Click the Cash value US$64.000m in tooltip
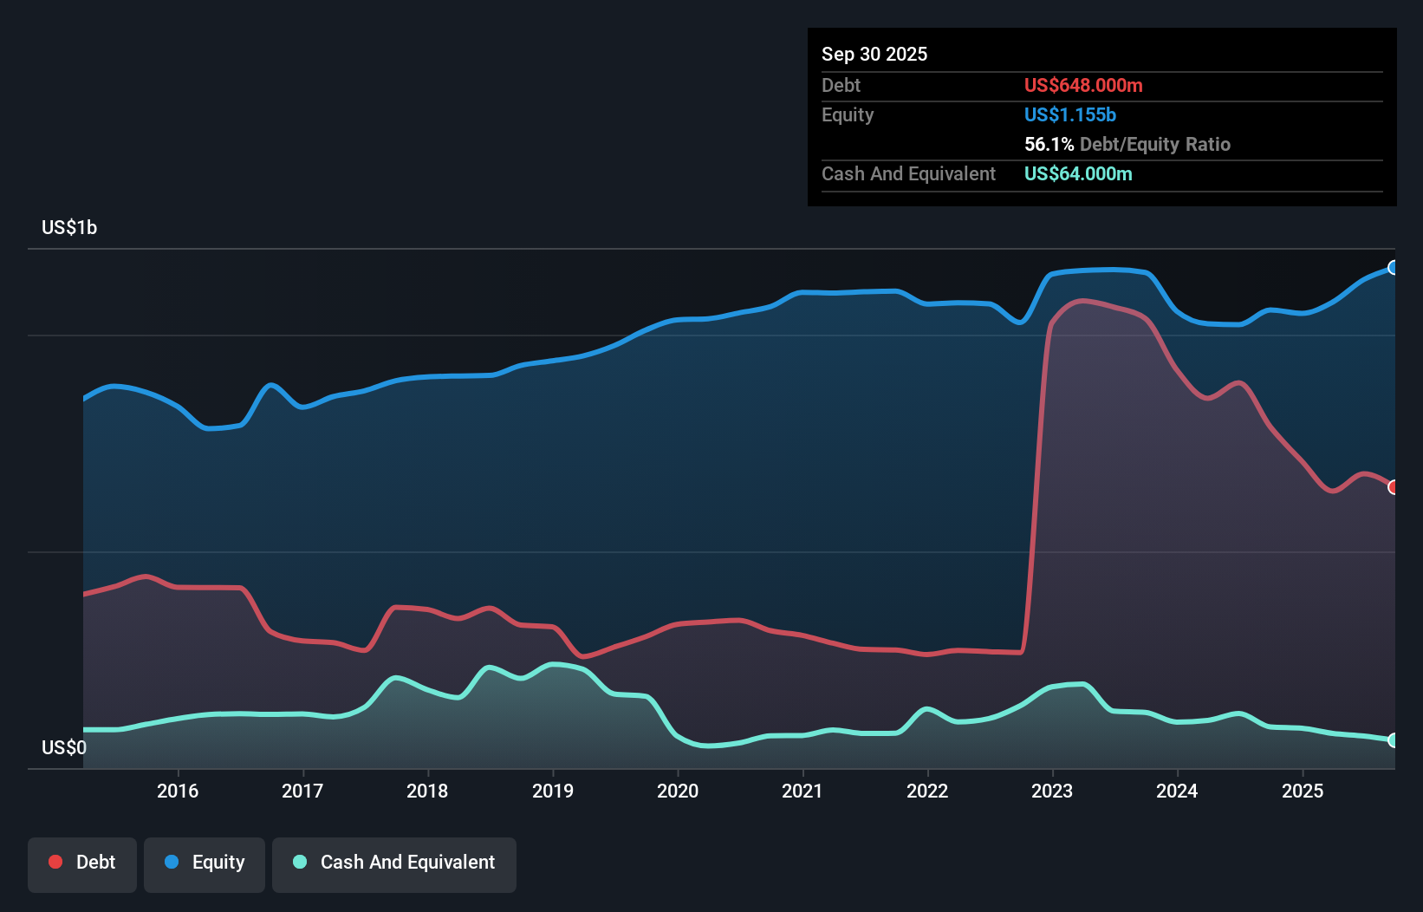Viewport: 1423px width, 912px height. [1078, 173]
